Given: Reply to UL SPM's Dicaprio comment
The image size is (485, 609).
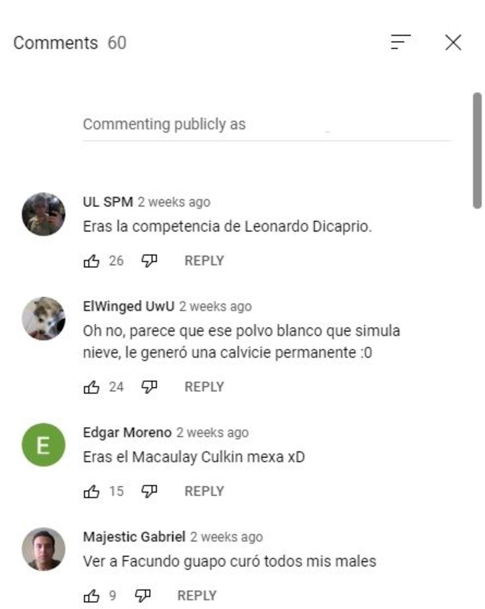Looking at the screenshot, I should pos(204,261).
